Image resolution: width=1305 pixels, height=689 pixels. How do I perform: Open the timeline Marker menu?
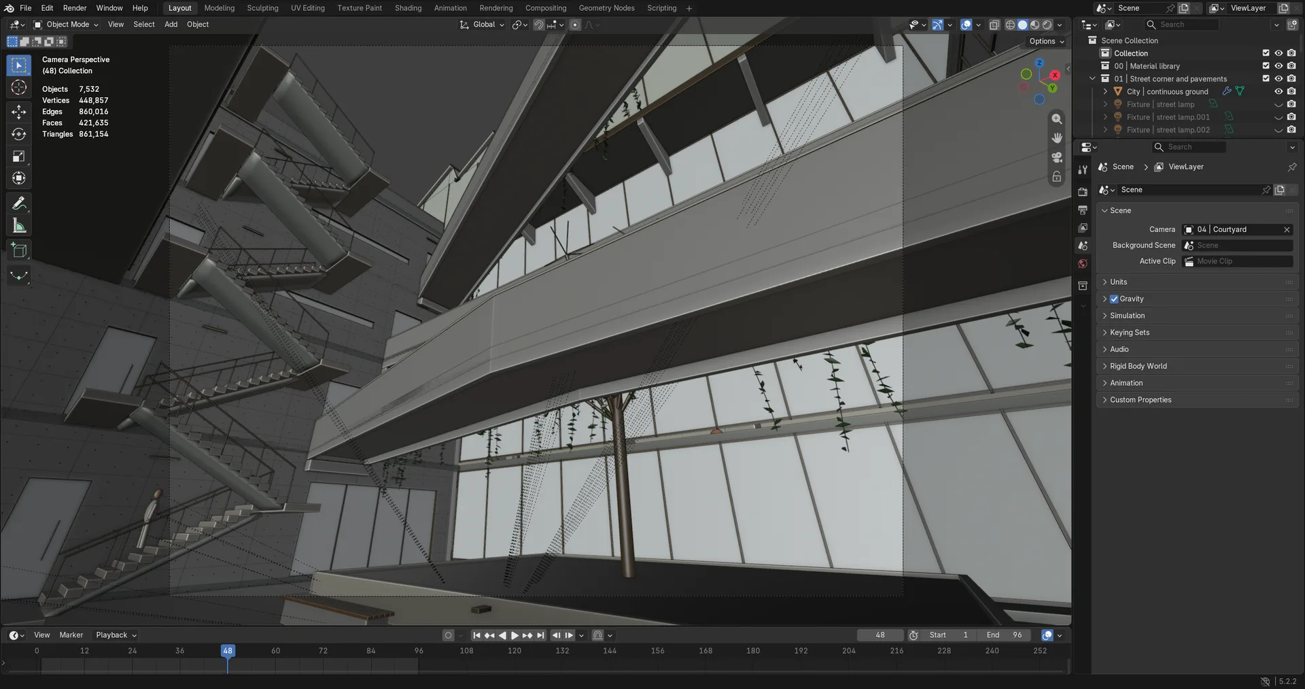tap(71, 635)
